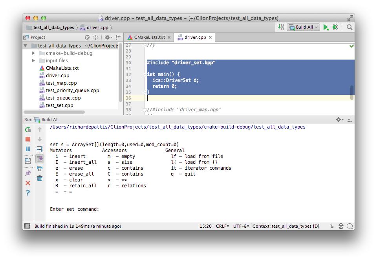Collapse all nodes in the Project tree
The width and height of the screenshot is (377, 261).
(x=96, y=37)
